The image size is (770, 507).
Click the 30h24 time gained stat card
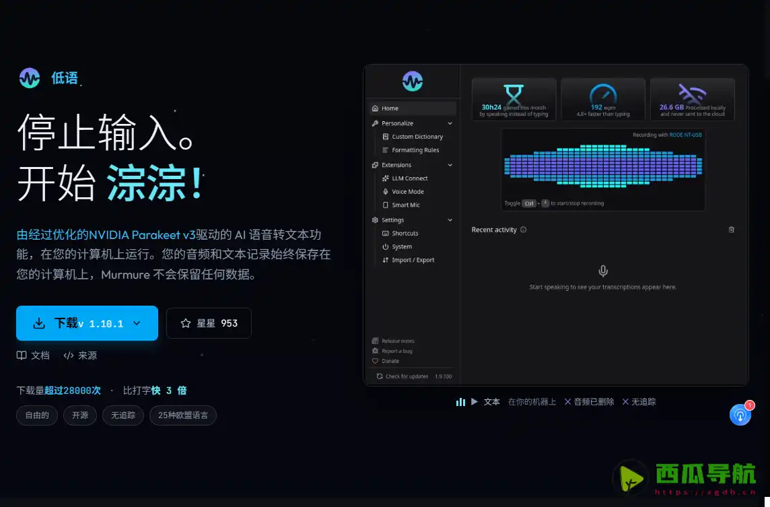pyautogui.click(x=514, y=99)
